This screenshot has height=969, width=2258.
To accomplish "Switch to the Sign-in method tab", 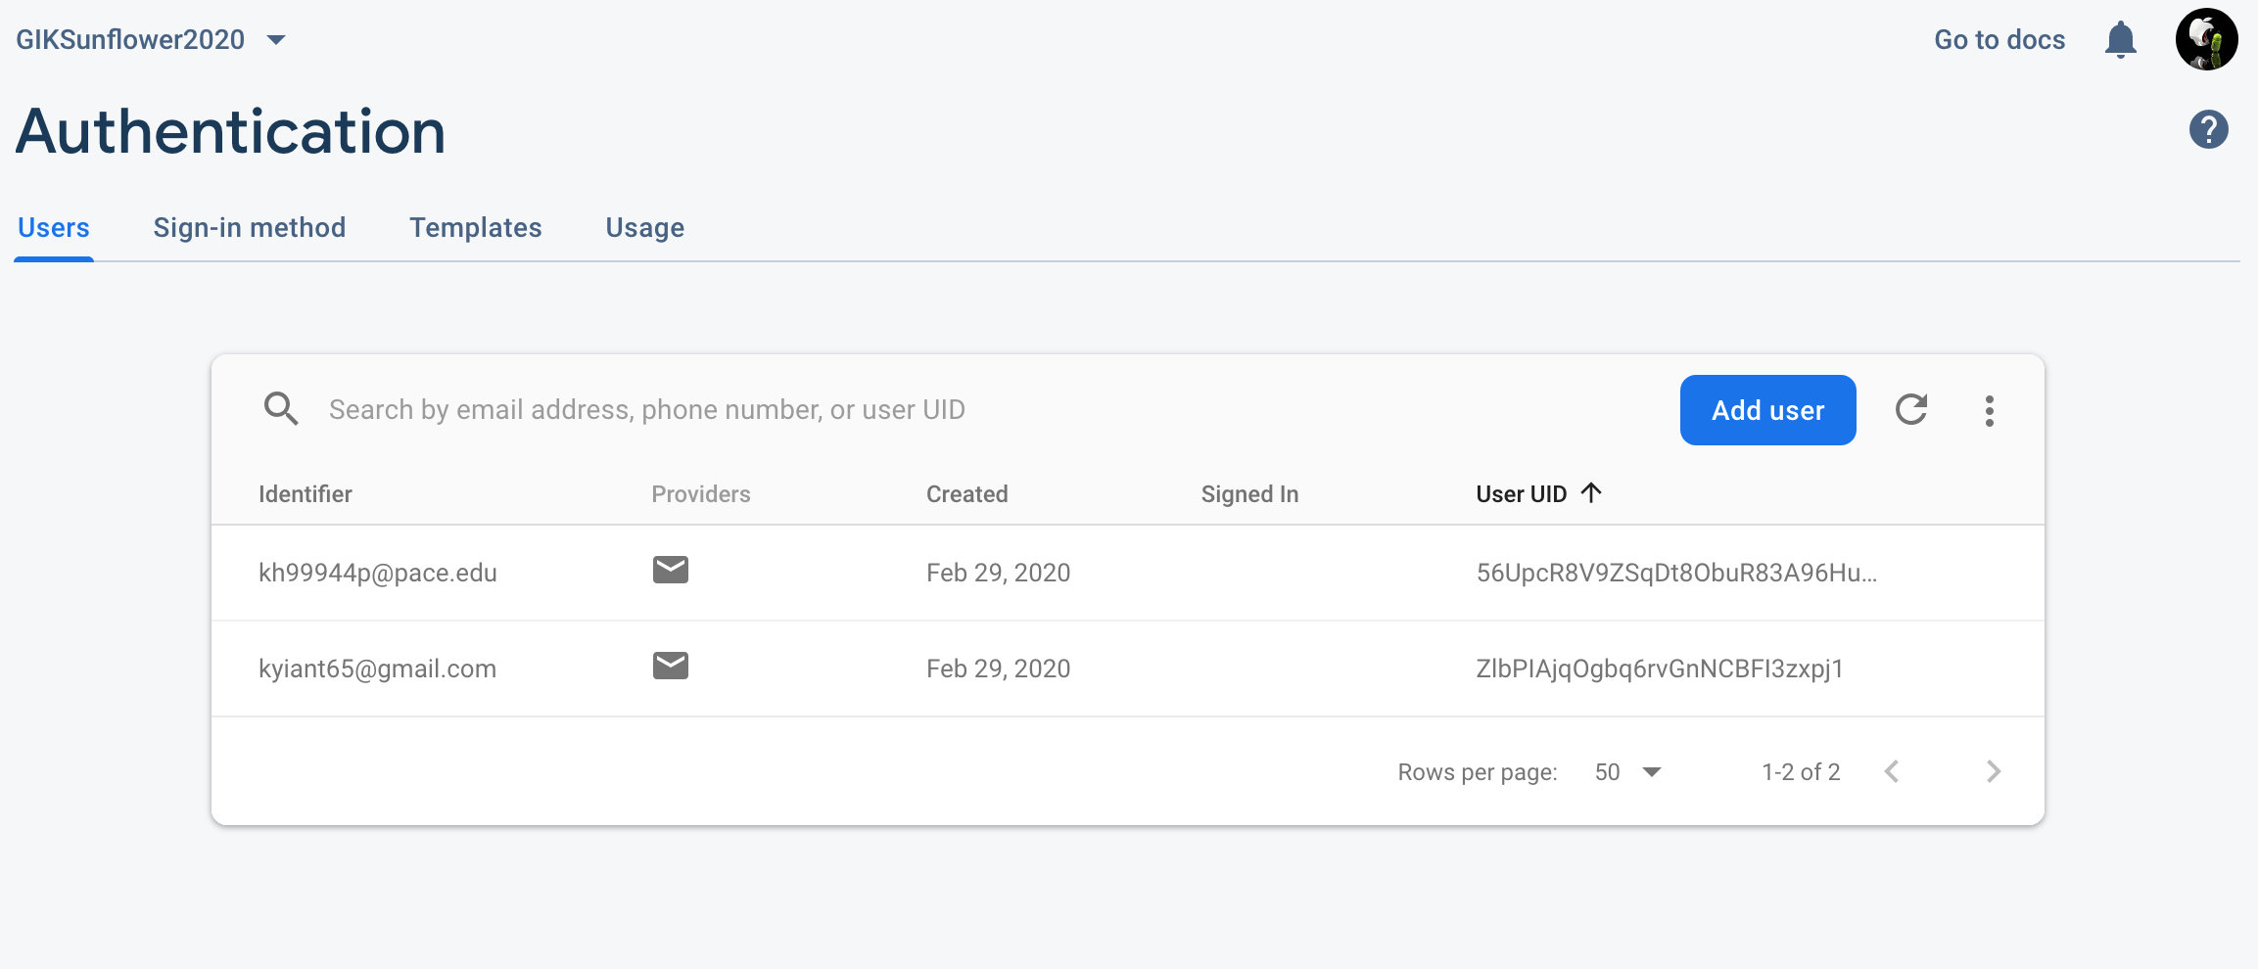I will click(x=249, y=227).
